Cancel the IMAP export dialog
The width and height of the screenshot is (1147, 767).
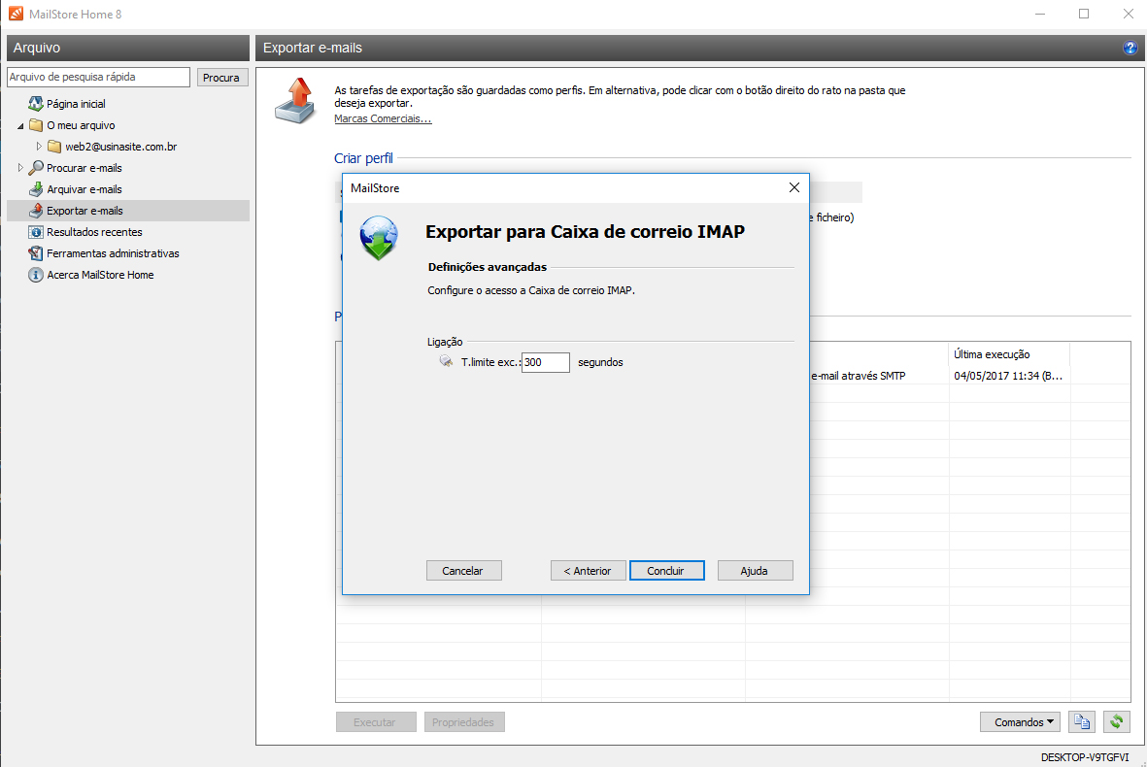[x=463, y=571]
